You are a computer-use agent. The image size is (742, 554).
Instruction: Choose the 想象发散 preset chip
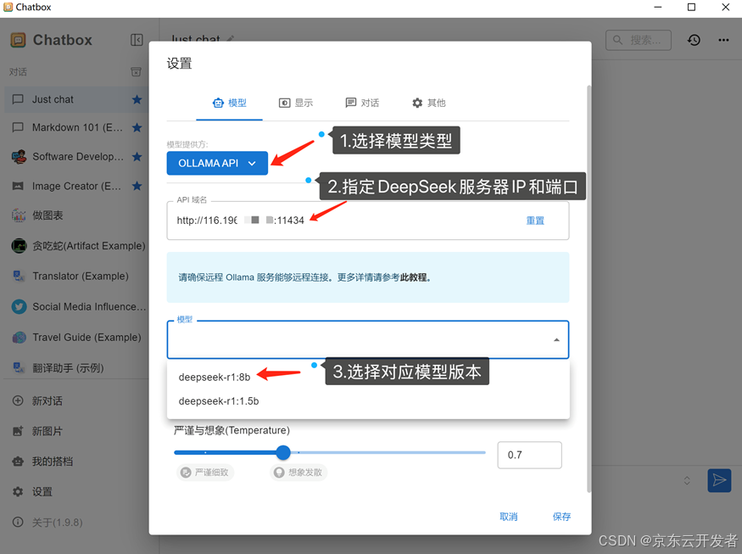coord(298,472)
